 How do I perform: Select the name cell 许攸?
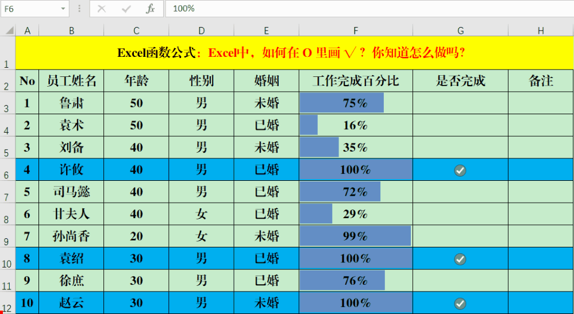pos(71,169)
